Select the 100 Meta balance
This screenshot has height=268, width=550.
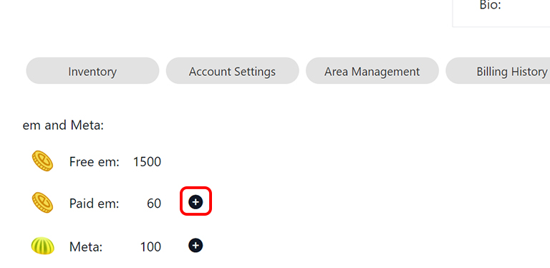tap(150, 247)
